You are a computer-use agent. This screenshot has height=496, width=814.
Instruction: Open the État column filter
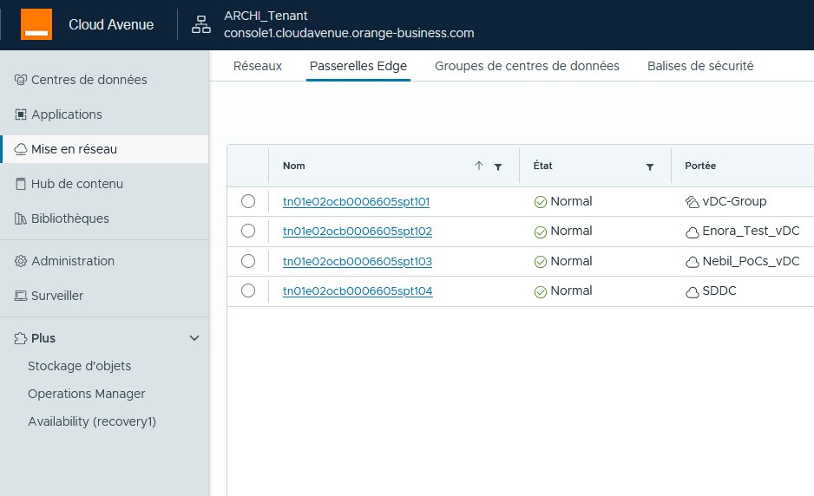(650, 166)
